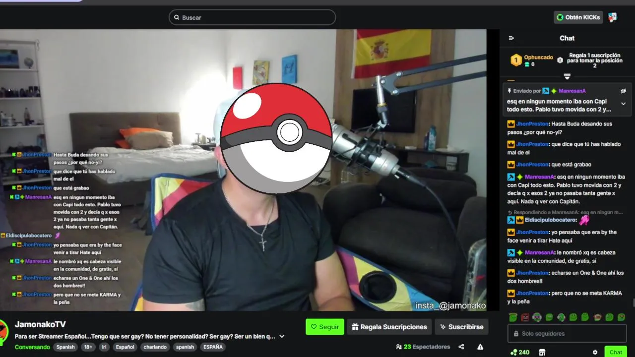
Task: Click the Suscribirse button
Action: [x=461, y=327]
